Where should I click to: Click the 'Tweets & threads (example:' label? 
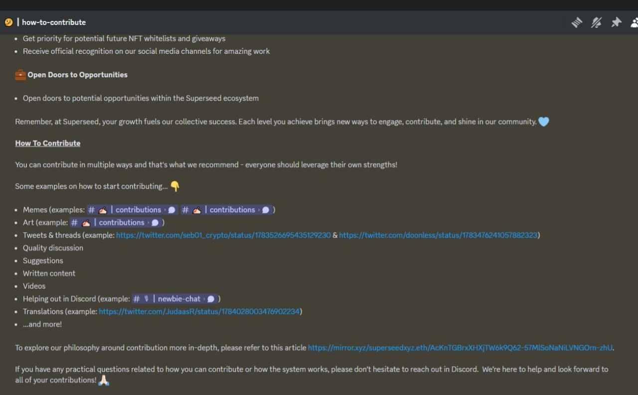coord(69,235)
